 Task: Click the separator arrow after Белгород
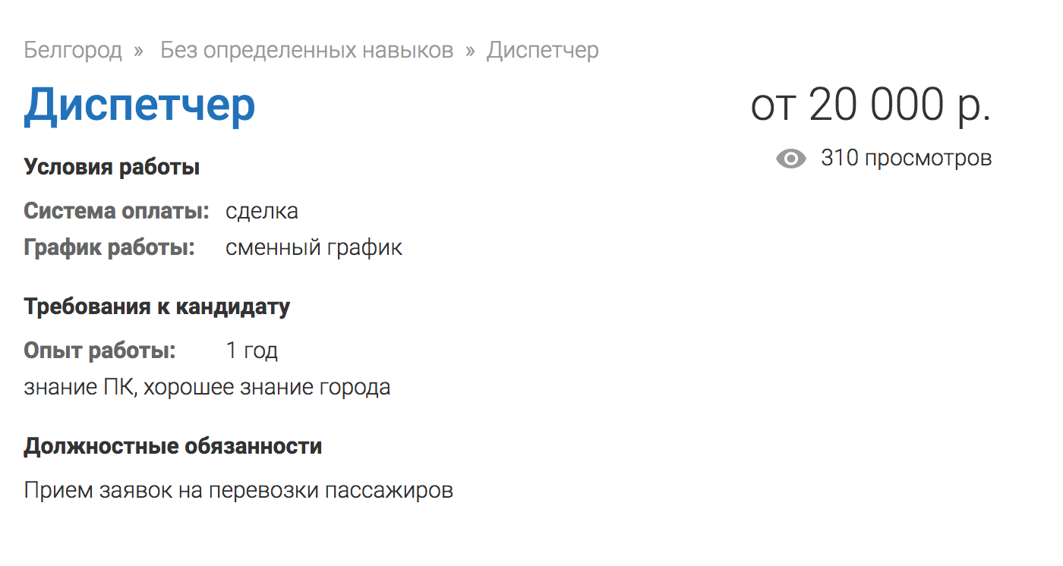click(x=138, y=51)
